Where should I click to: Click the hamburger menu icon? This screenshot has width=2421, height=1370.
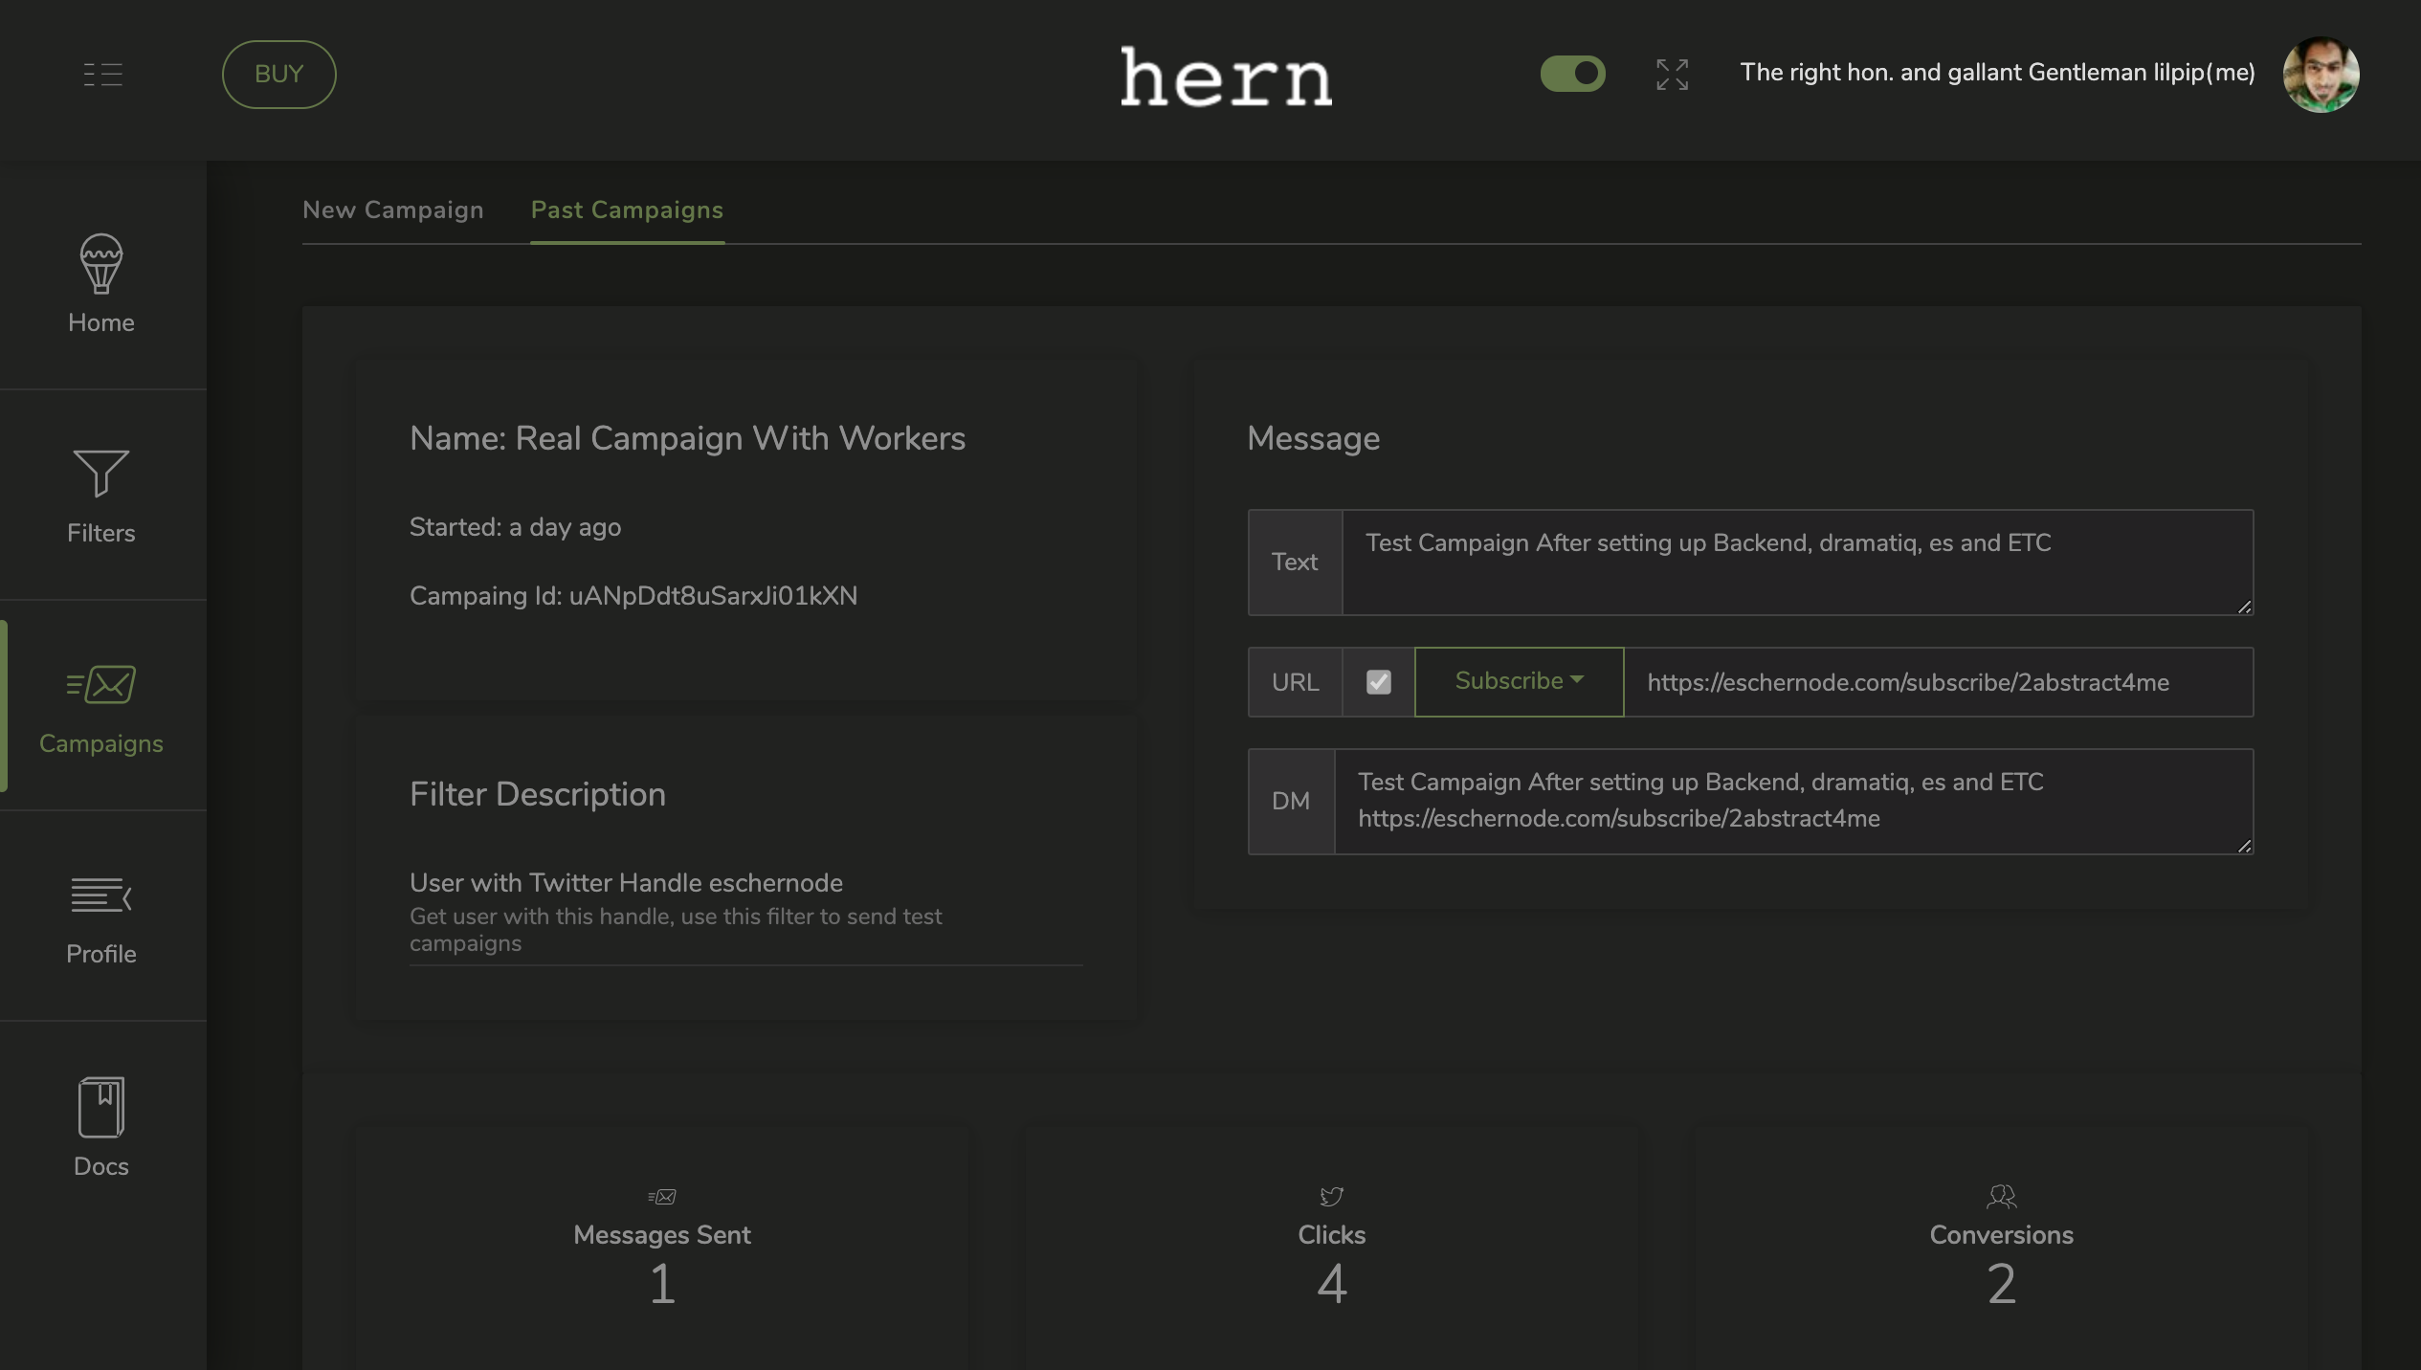[x=102, y=75]
